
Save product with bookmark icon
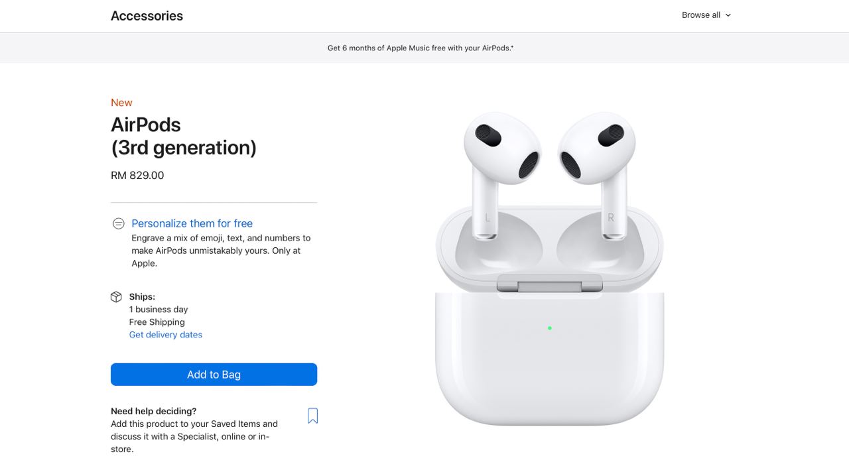[x=313, y=416]
